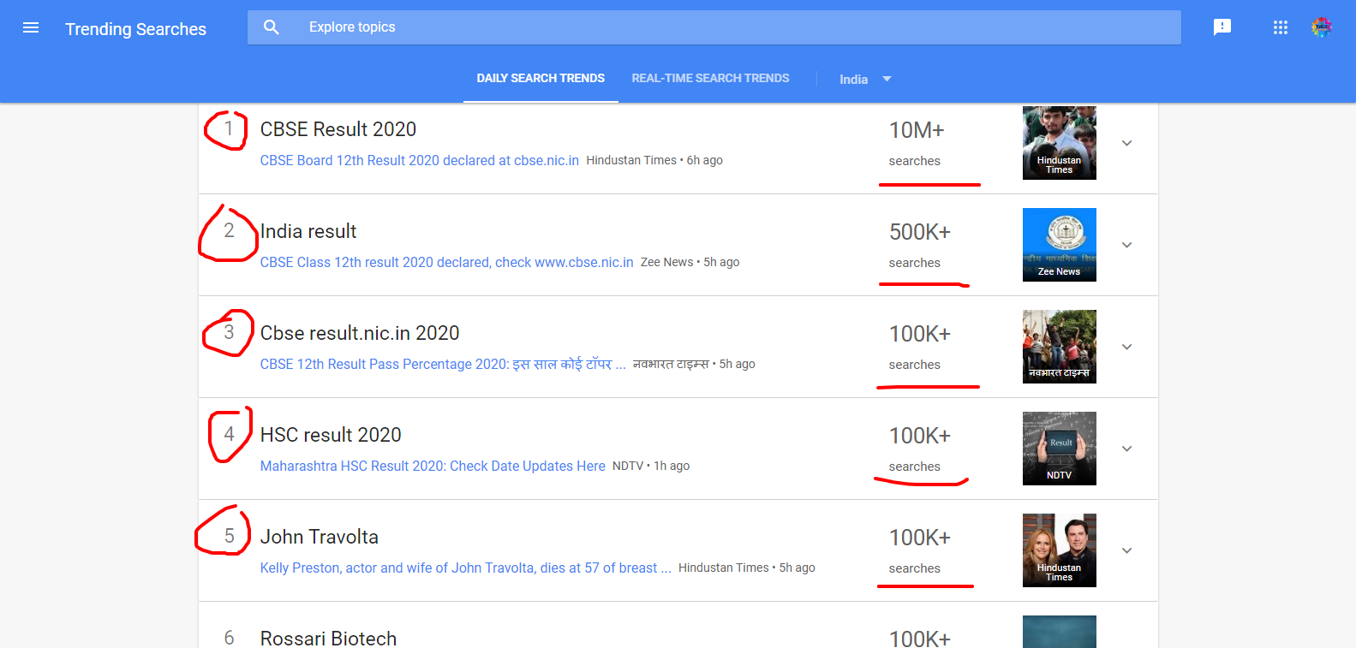This screenshot has width=1356, height=648.
Task: Open the Navbharat Times thumbnail
Action: tap(1060, 347)
